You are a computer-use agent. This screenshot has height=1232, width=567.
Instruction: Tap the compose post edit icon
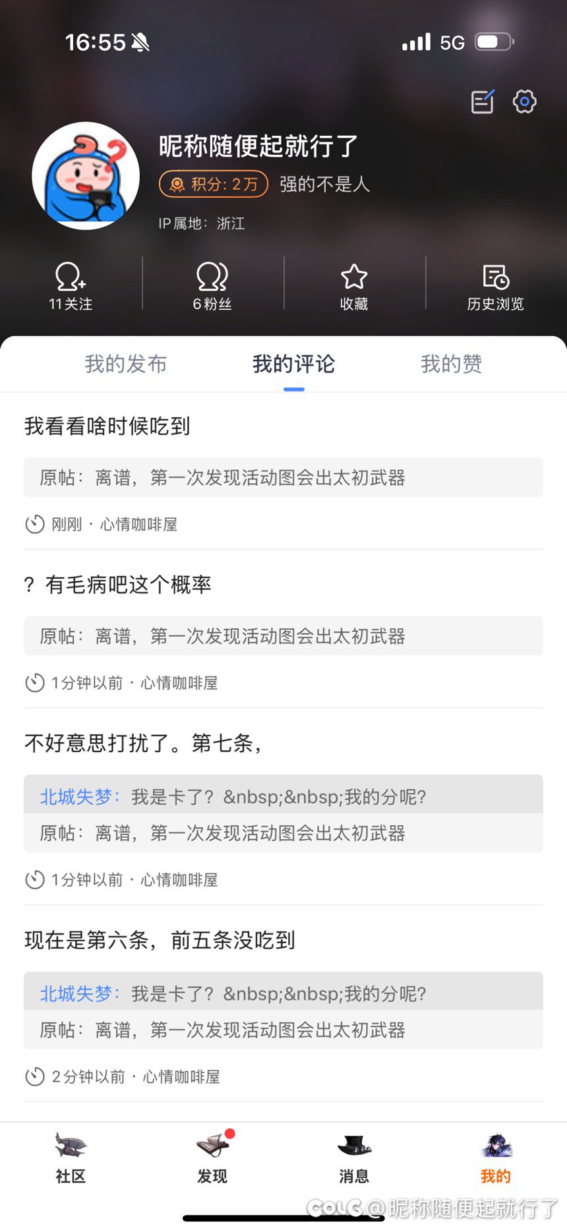point(483,102)
